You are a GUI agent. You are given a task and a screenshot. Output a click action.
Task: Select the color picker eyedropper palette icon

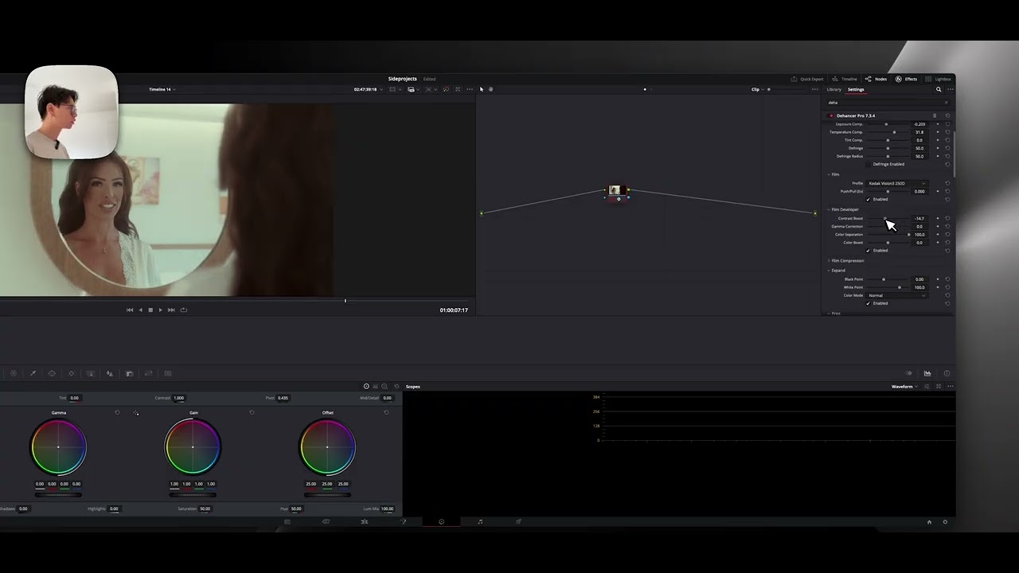click(33, 373)
